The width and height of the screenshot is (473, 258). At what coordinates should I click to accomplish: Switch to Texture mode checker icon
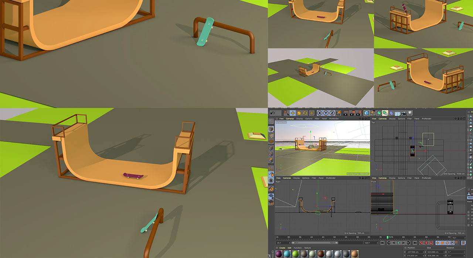[x=271, y=135]
